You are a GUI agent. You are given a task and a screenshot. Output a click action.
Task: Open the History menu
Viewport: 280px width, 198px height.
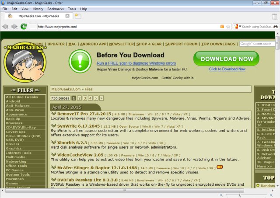point(38,9)
